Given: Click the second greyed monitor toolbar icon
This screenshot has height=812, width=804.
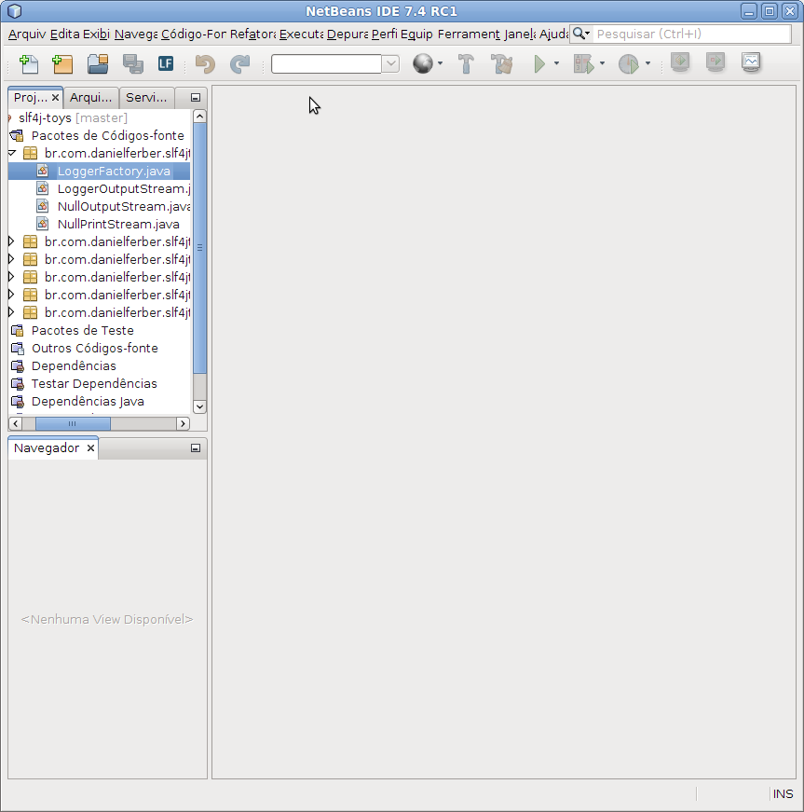Looking at the screenshot, I should 715,62.
